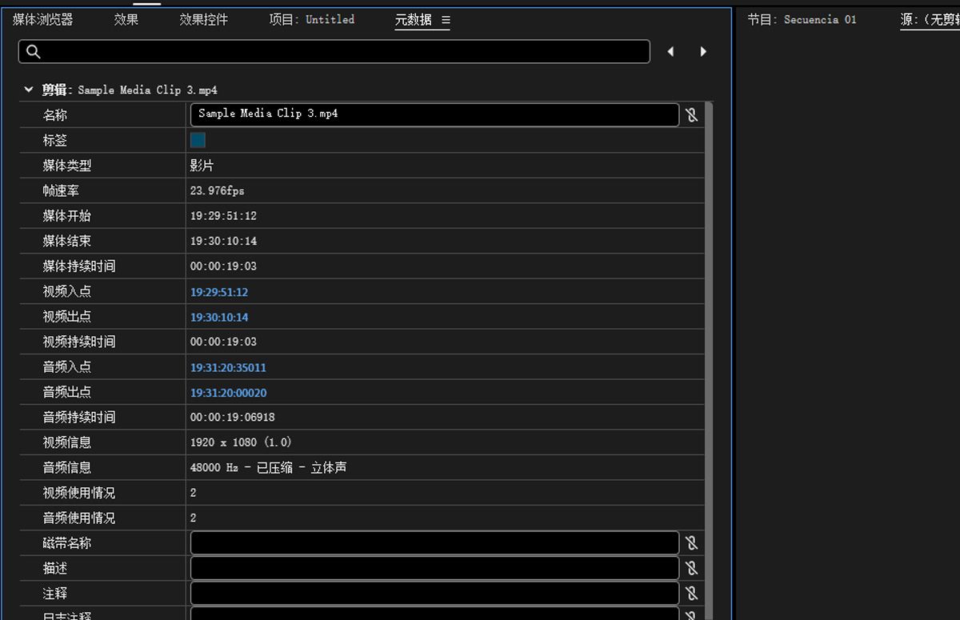Select 音频持续时间 value 00:00:19:06918
This screenshot has height=620, width=960.
233,418
